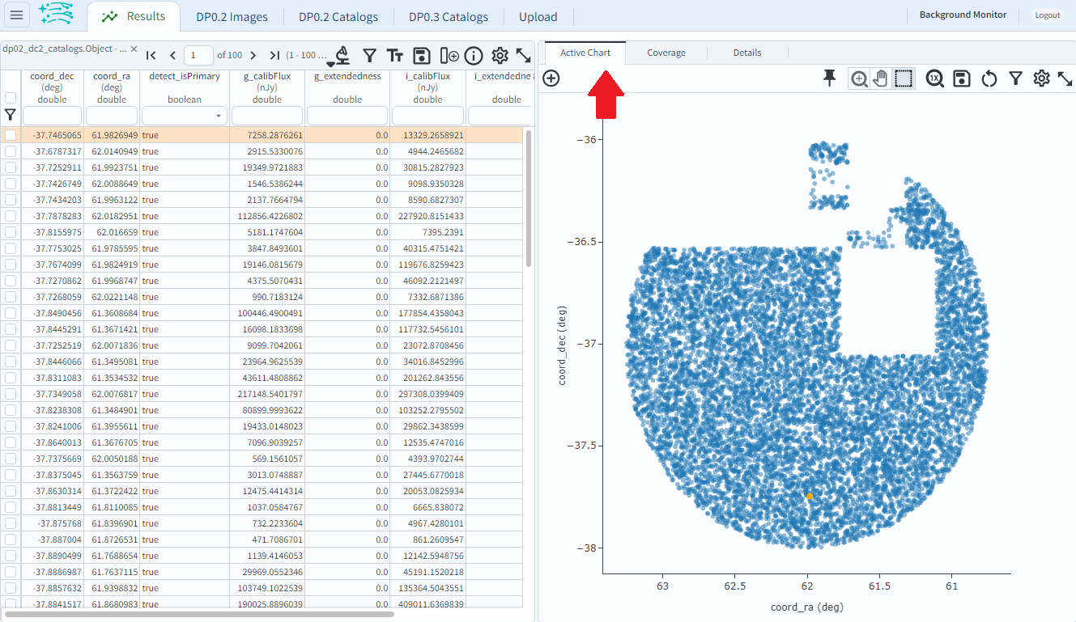Toggle the select-all rows checkbox

click(11, 98)
